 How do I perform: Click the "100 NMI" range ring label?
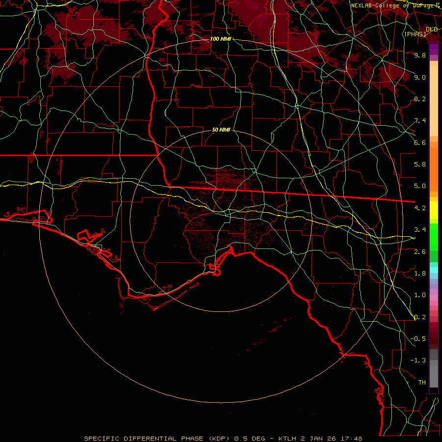[221, 39]
